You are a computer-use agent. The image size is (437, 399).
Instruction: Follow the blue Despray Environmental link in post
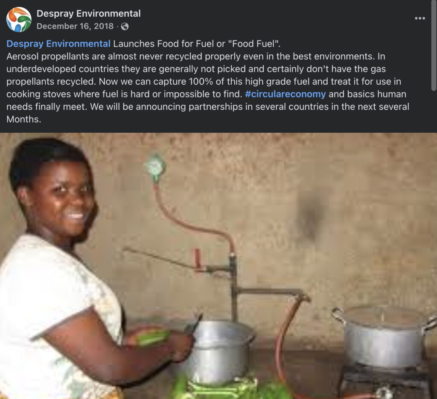pos(58,44)
